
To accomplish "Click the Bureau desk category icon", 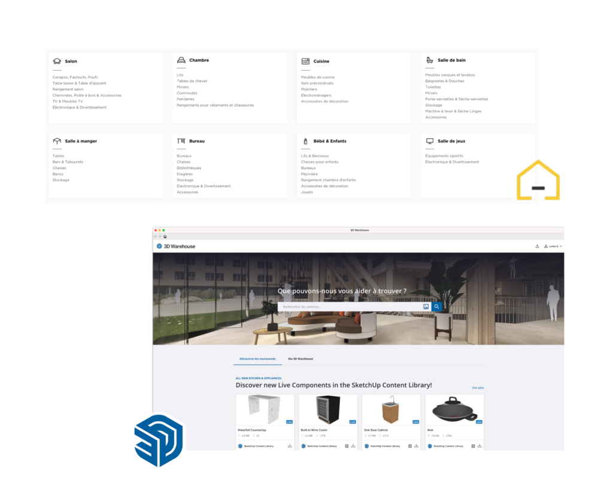I will 181,141.
